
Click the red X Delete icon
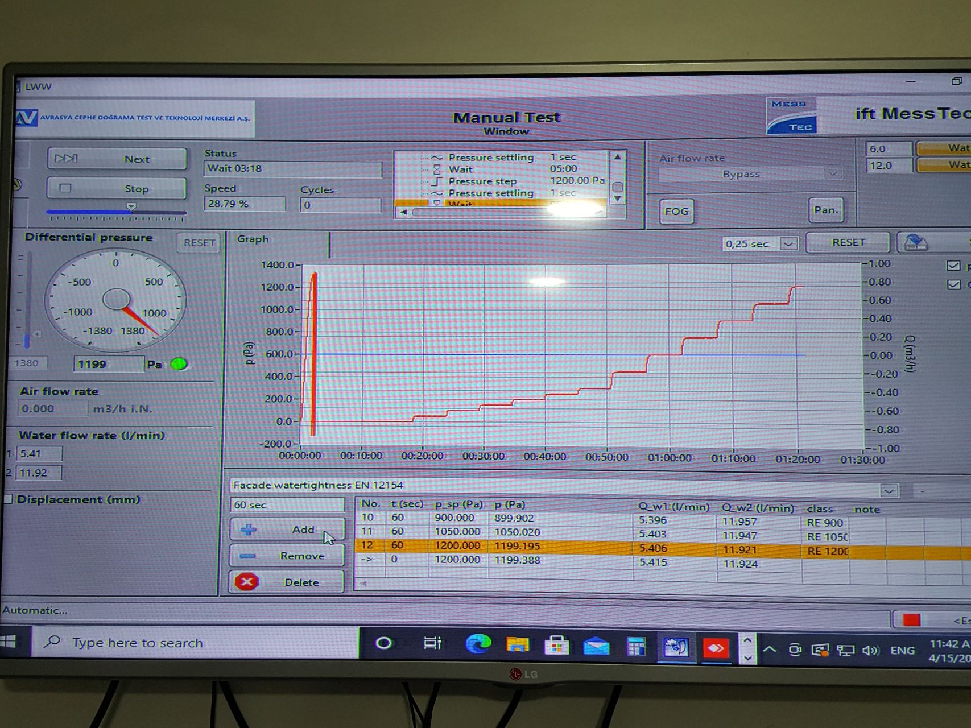247,582
